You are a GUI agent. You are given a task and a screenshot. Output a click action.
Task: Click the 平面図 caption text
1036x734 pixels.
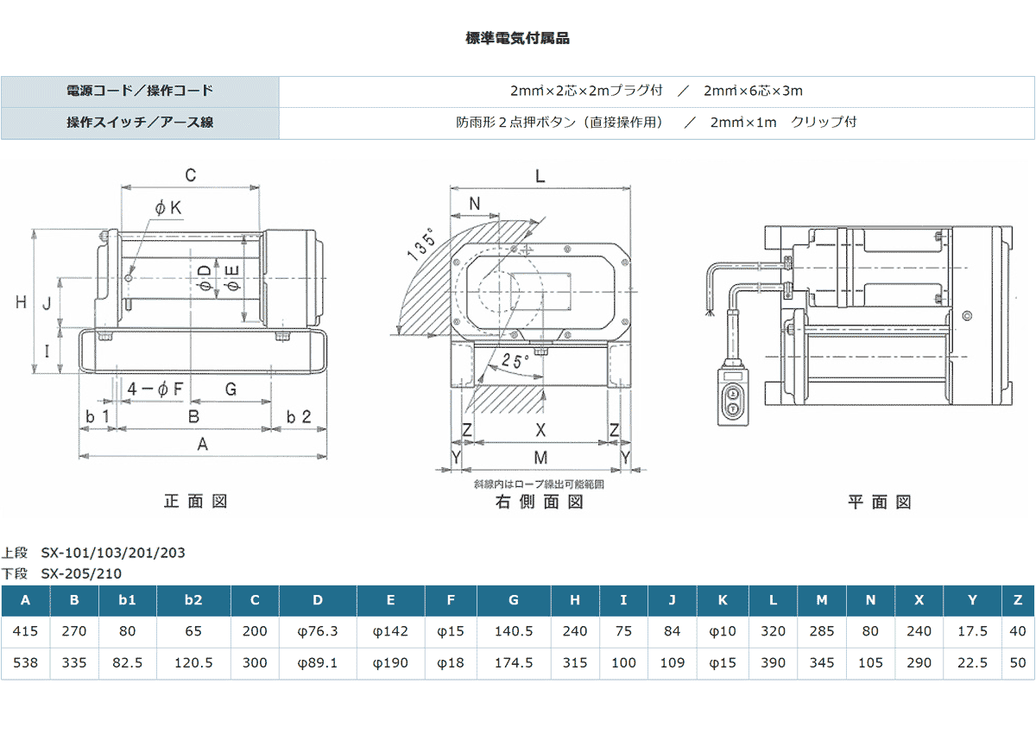(880, 503)
